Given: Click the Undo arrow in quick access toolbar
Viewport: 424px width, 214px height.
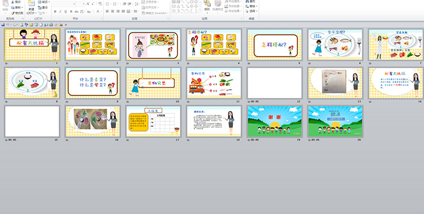Looking at the screenshot, I should (x=7, y=25).
